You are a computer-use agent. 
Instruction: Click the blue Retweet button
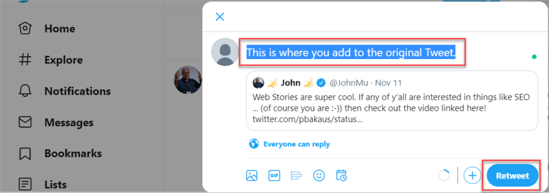pyautogui.click(x=512, y=176)
